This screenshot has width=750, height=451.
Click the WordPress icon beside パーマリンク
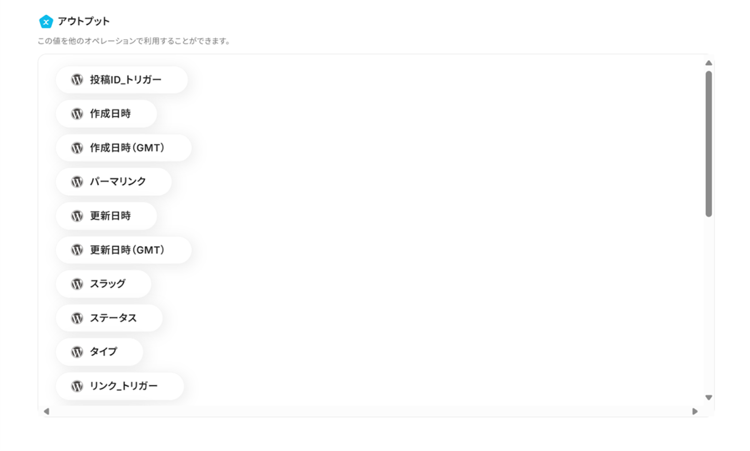click(77, 182)
